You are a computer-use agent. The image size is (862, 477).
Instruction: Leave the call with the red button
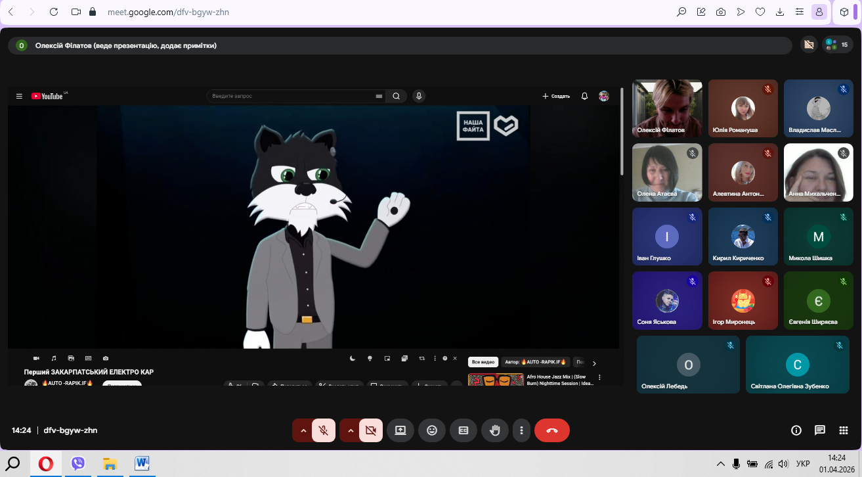pos(551,430)
